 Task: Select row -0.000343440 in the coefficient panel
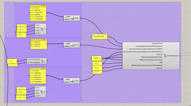(38, 19)
